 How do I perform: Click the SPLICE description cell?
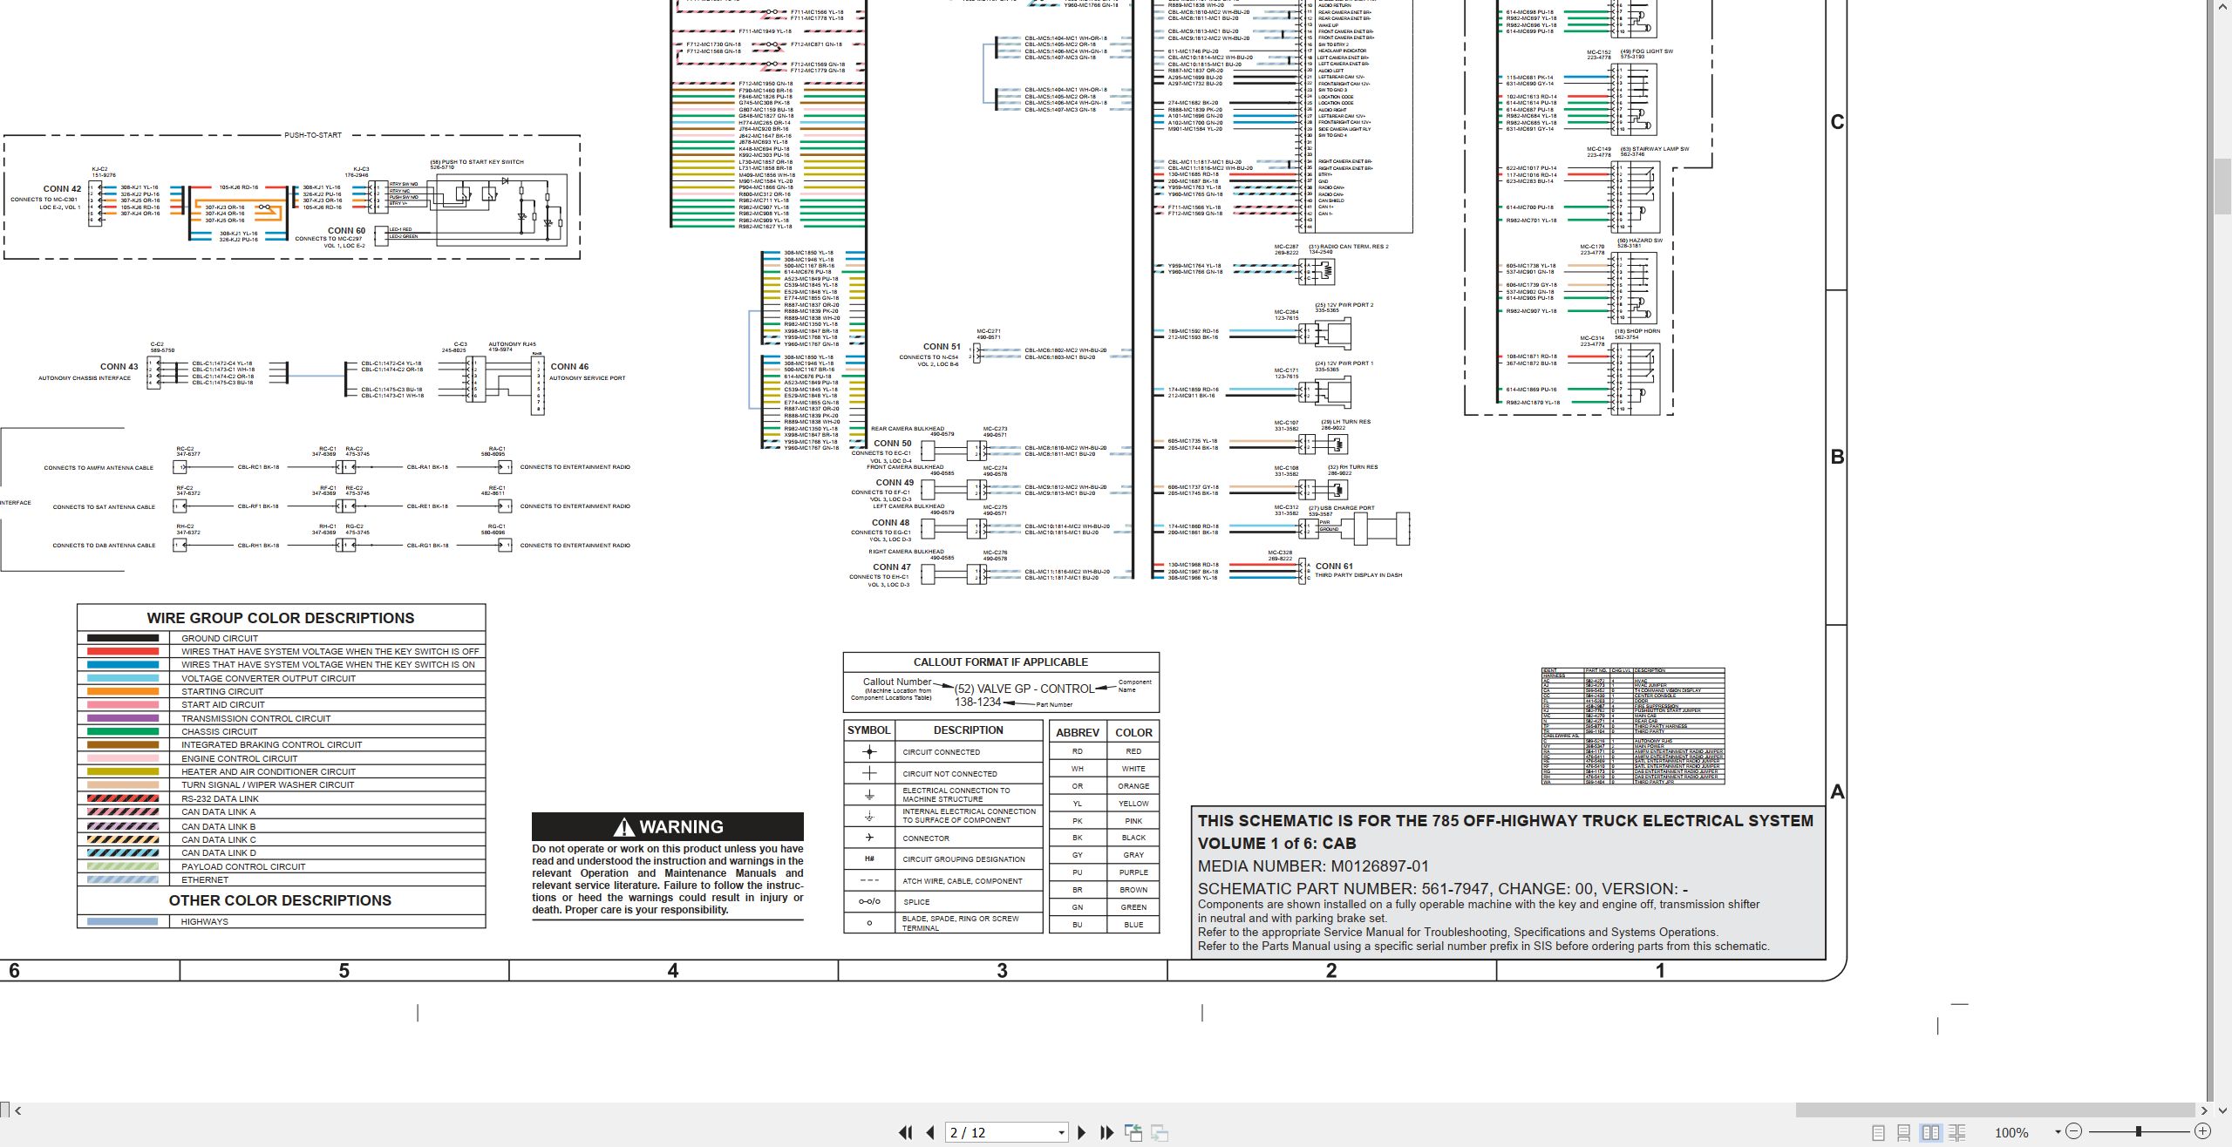[969, 902]
